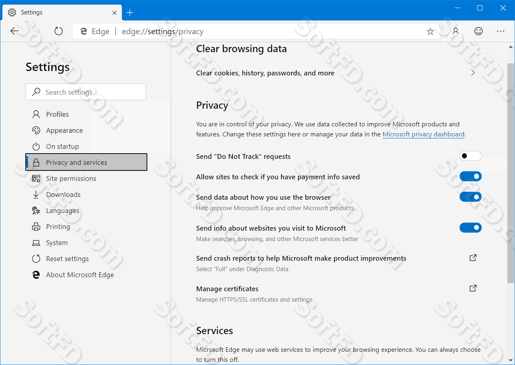
Task: Select the Settings browser tab
Action: point(62,12)
